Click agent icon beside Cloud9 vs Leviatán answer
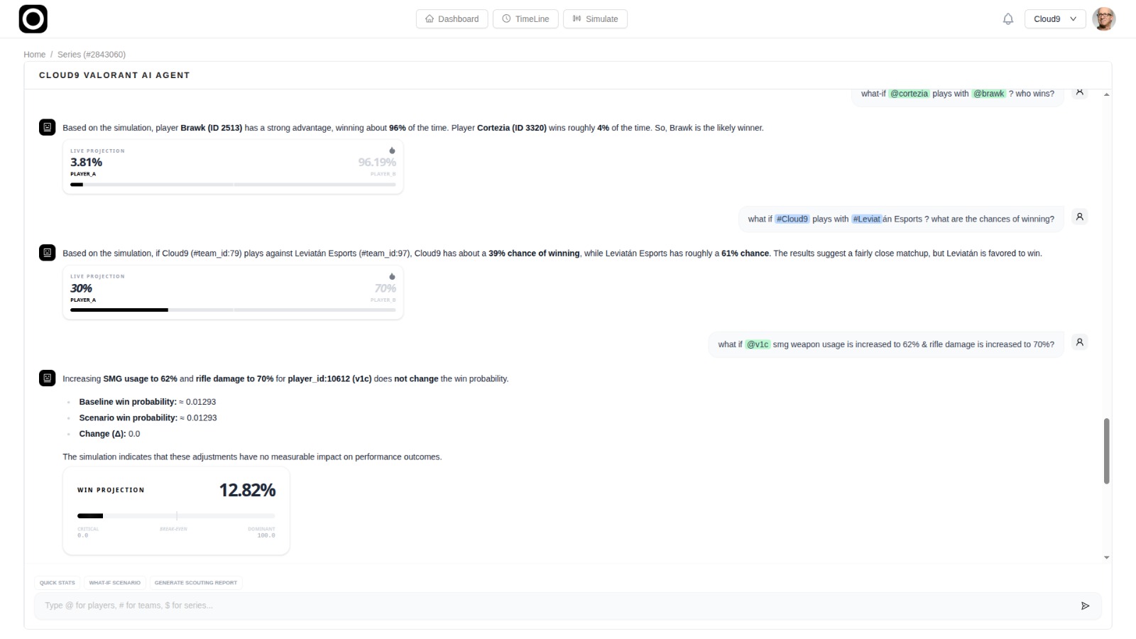This screenshot has width=1136, height=639. click(x=48, y=253)
